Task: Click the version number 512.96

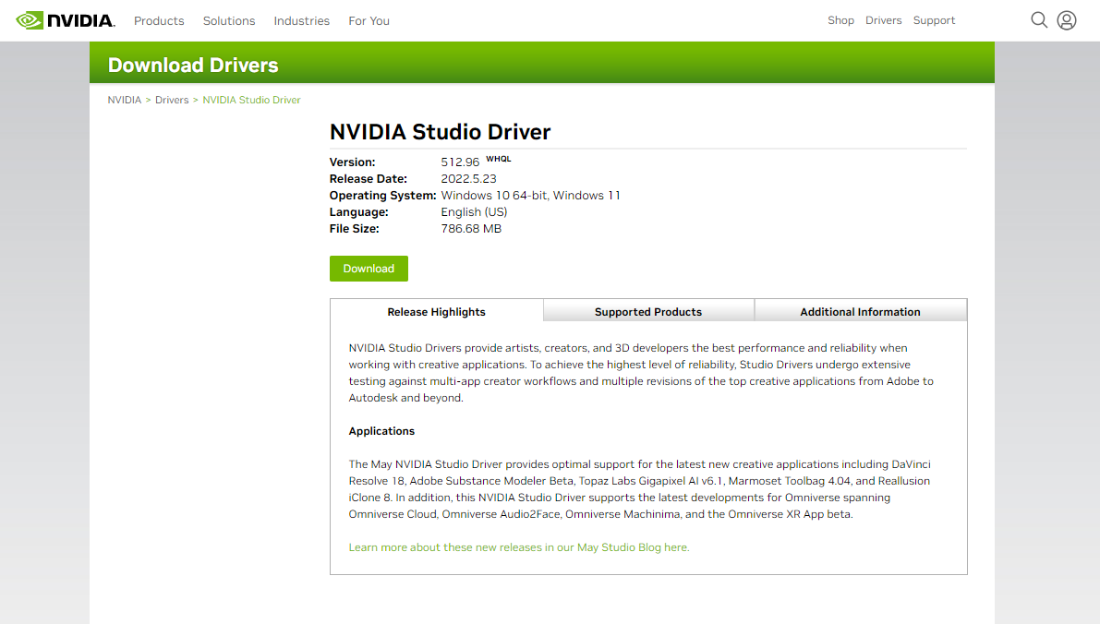Action: (x=460, y=162)
